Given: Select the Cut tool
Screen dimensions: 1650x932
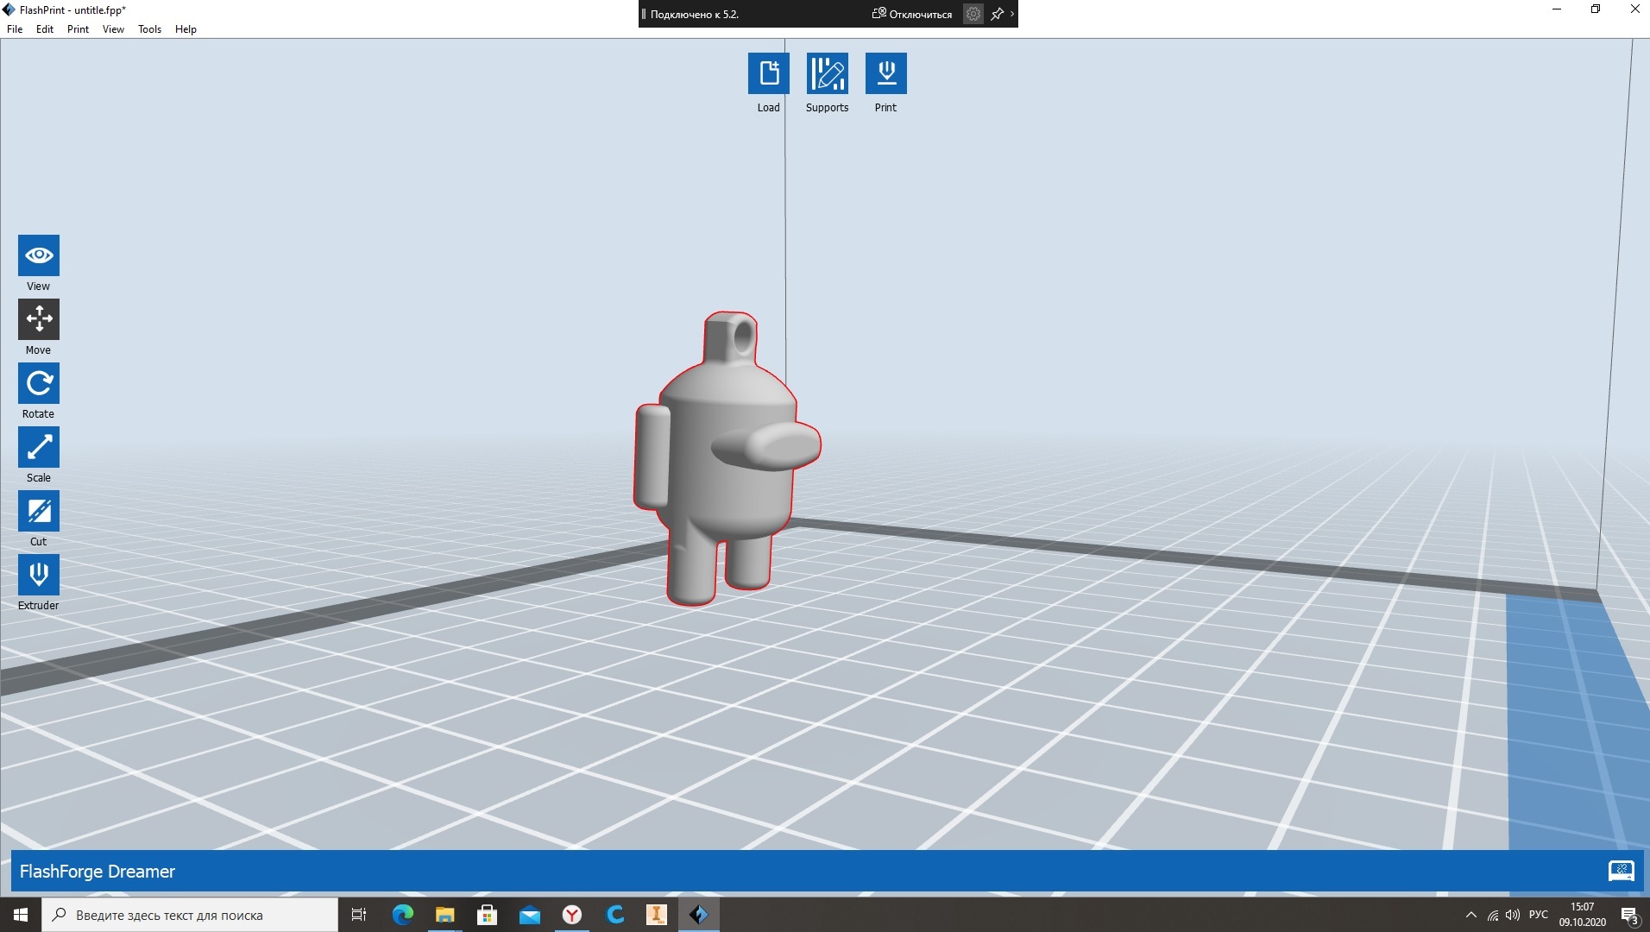Looking at the screenshot, I should point(39,511).
